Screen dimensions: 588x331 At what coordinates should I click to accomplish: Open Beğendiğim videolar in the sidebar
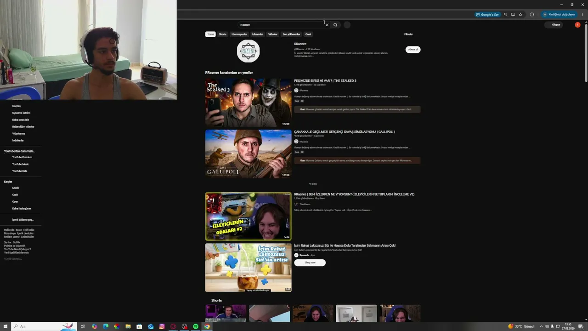23,127
